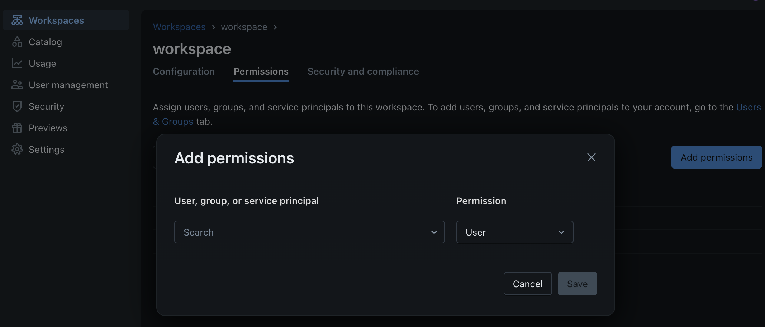
Task: Click the User management people icon
Action: tap(17, 85)
